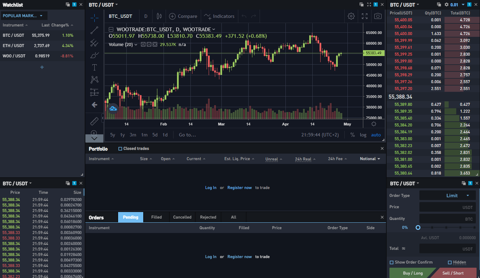Open the Notional column dropdown
Viewport: 480px width, 278px height.
[x=370, y=159]
